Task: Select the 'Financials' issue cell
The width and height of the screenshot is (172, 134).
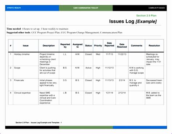Action: pos(26,85)
